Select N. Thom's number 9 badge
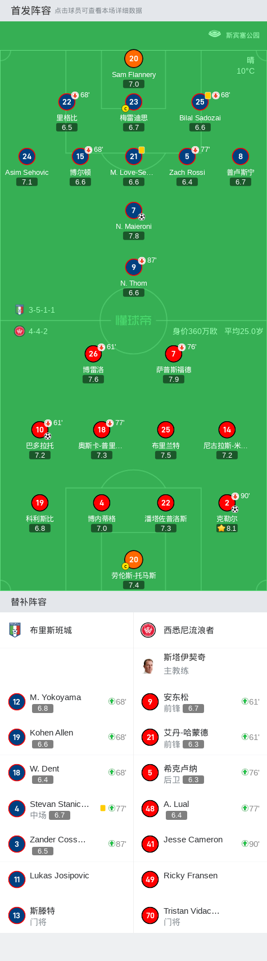The height and width of the screenshot is (961, 267). click(x=134, y=267)
